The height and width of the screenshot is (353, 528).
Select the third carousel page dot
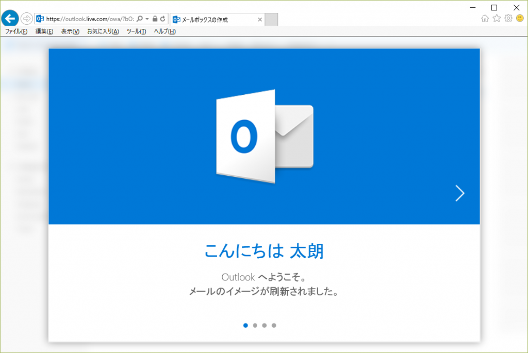pyautogui.click(x=265, y=325)
